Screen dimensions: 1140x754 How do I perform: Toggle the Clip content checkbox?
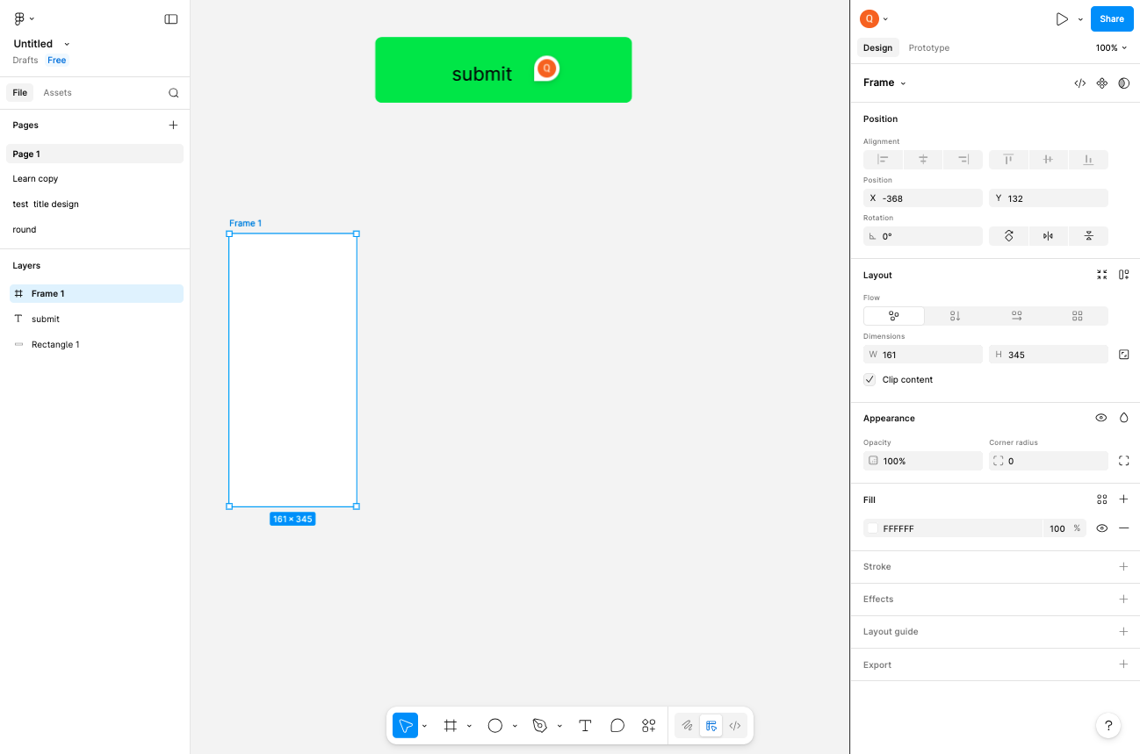[869, 380]
